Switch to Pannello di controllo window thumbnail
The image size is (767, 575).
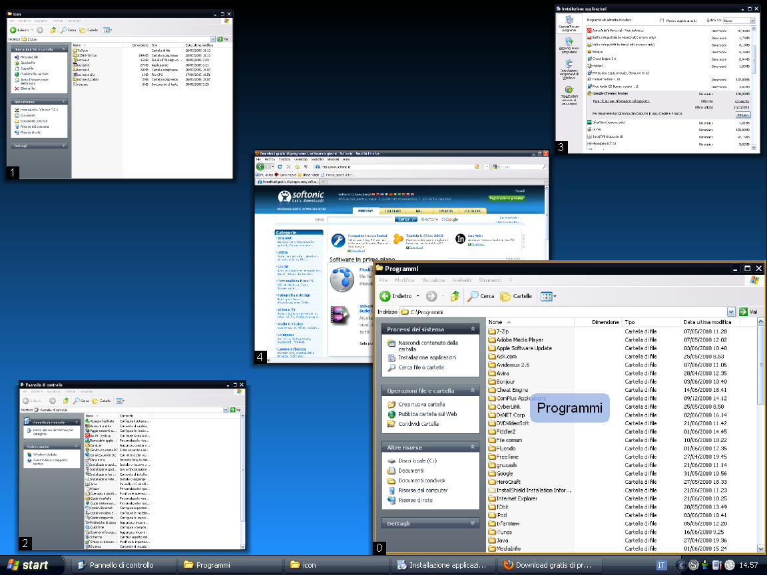(132, 465)
